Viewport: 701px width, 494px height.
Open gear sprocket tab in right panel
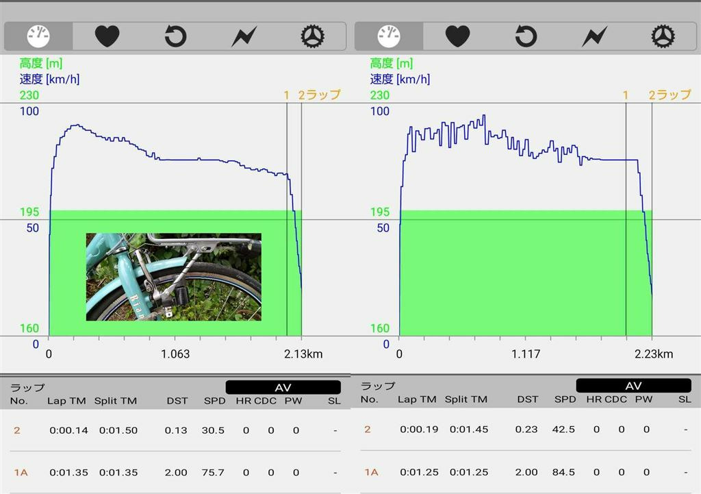click(663, 36)
